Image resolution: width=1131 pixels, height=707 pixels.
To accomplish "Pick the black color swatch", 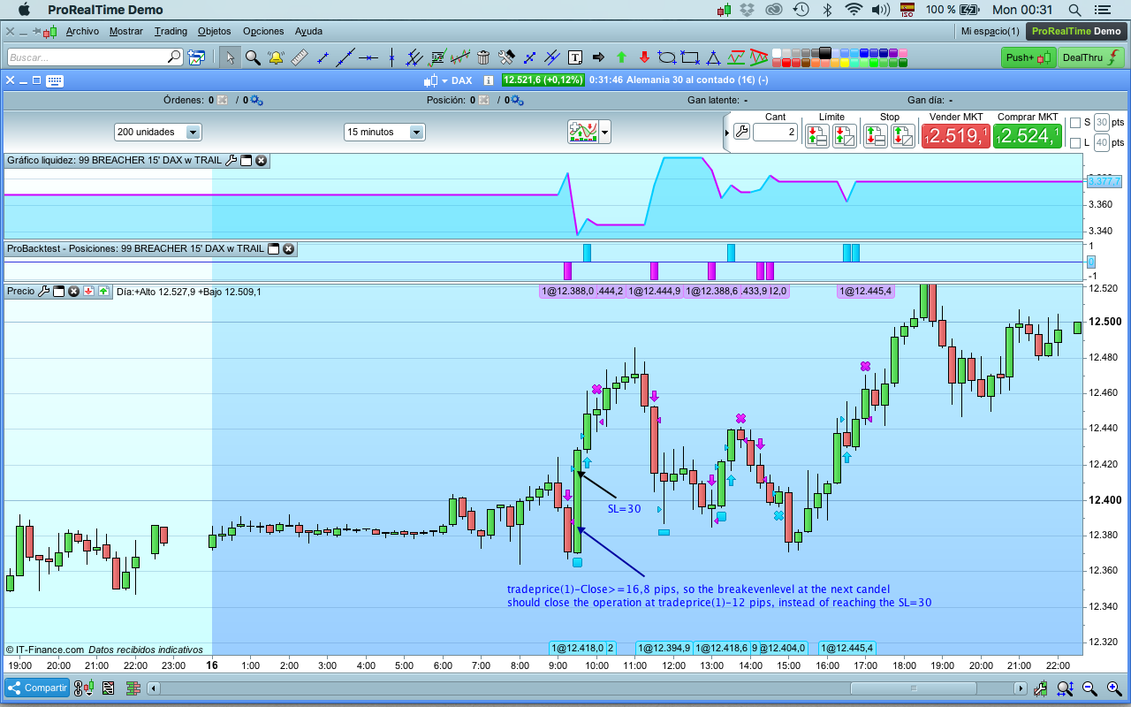I will [824, 52].
